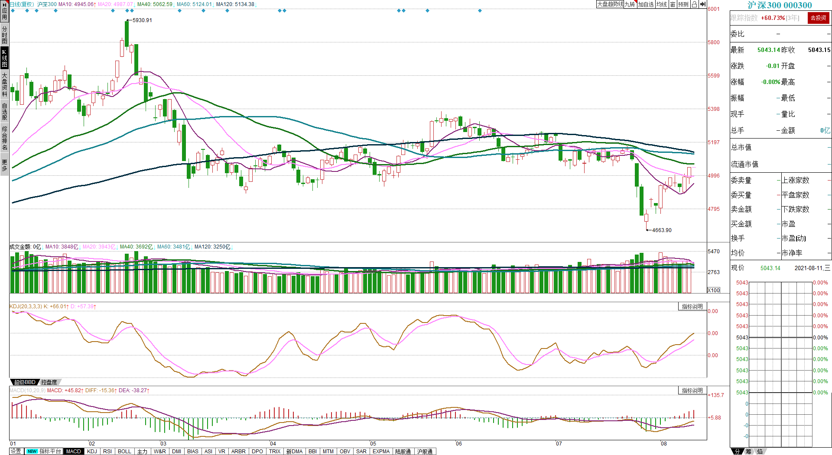Select the RSI indicator tab

click(x=107, y=451)
